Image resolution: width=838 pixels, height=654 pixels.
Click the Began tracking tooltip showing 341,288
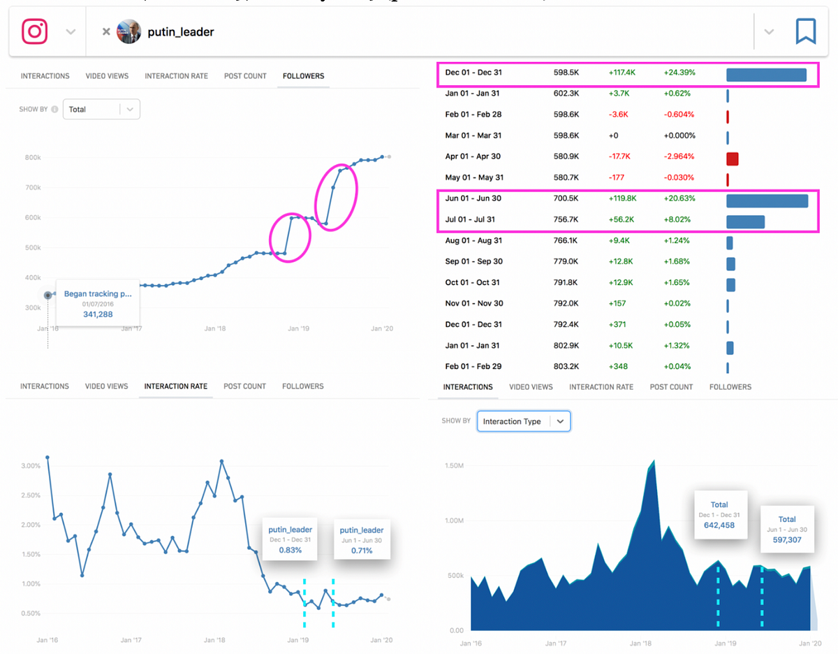[x=98, y=304]
